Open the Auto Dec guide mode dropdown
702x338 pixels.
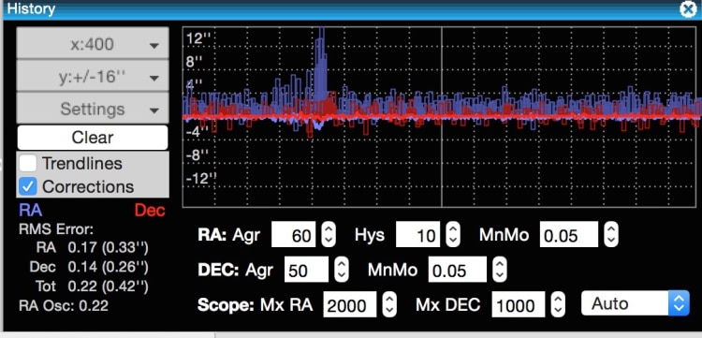(x=636, y=303)
